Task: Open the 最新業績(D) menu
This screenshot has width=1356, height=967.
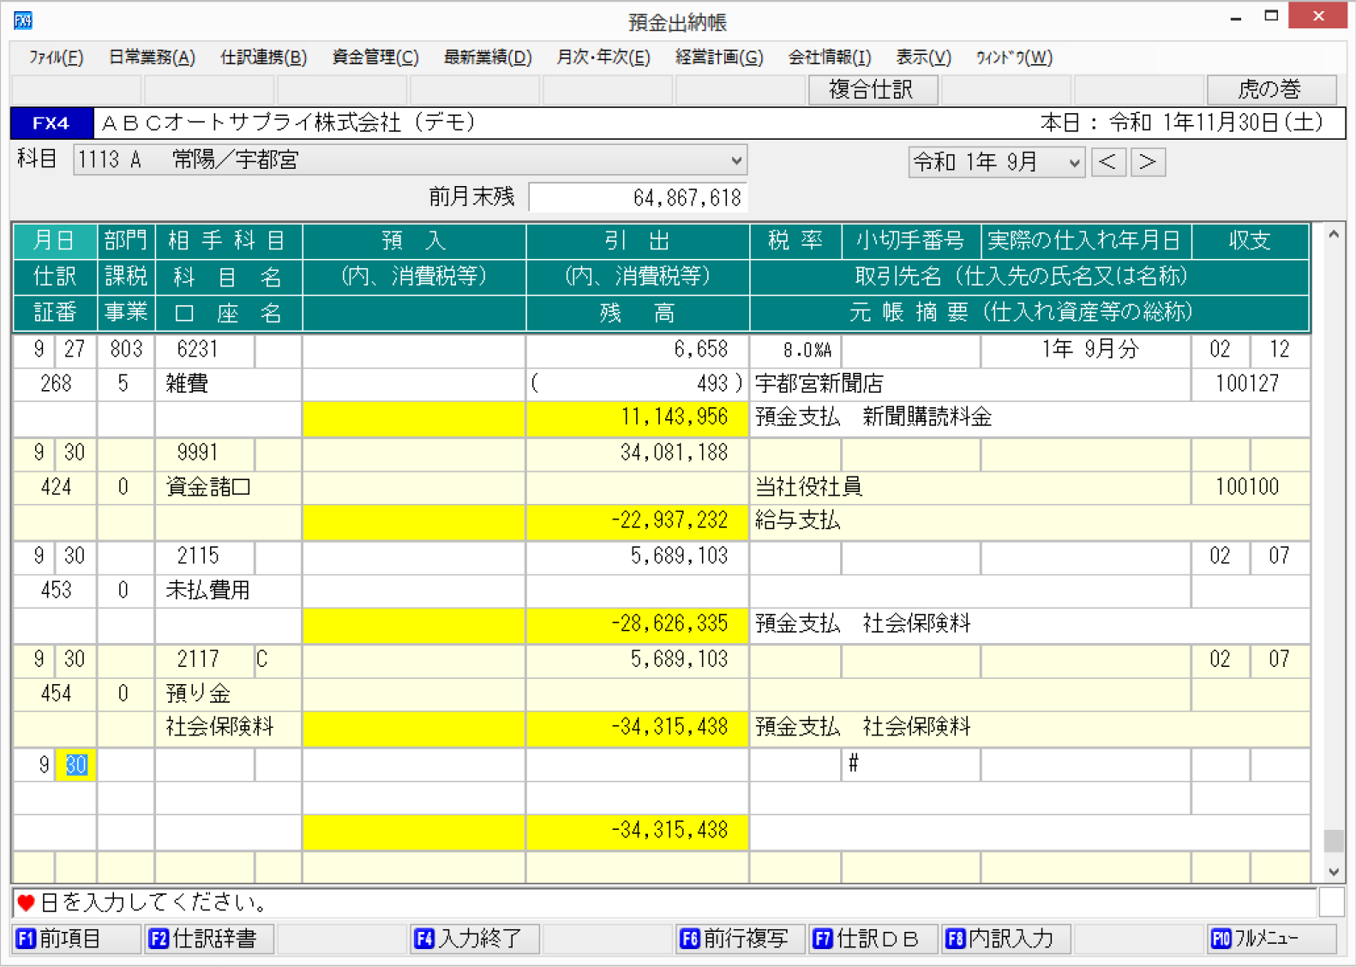Action: 488,57
